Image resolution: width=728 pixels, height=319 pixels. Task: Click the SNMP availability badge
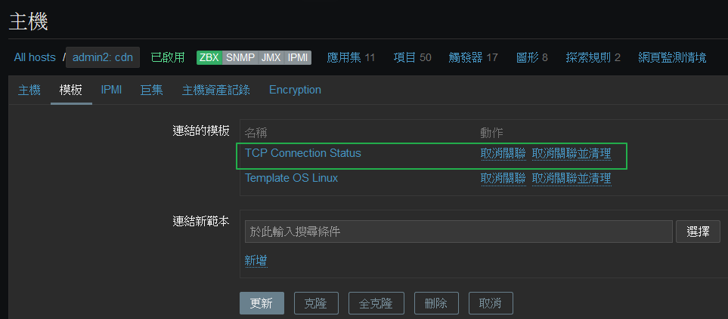[240, 57]
